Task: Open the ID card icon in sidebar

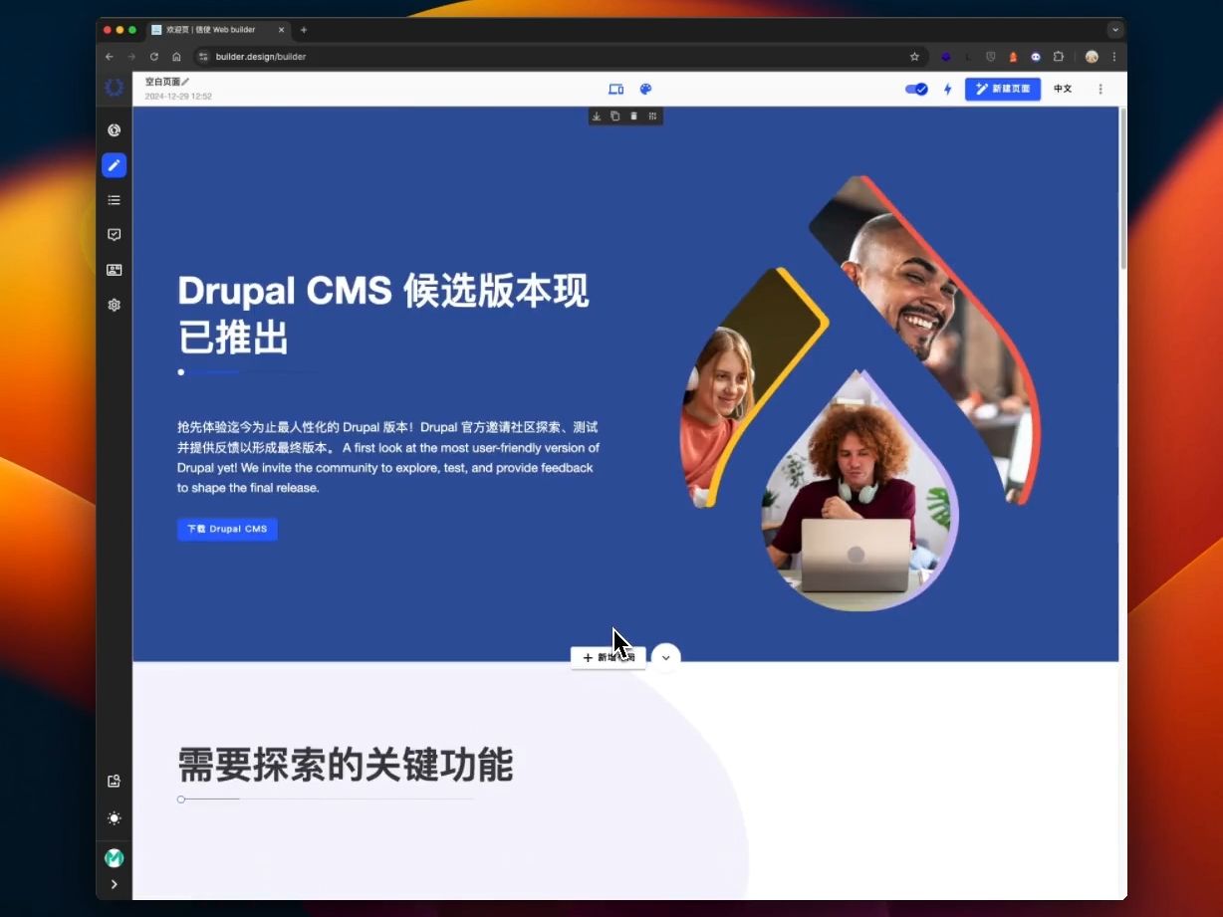Action: click(x=115, y=270)
